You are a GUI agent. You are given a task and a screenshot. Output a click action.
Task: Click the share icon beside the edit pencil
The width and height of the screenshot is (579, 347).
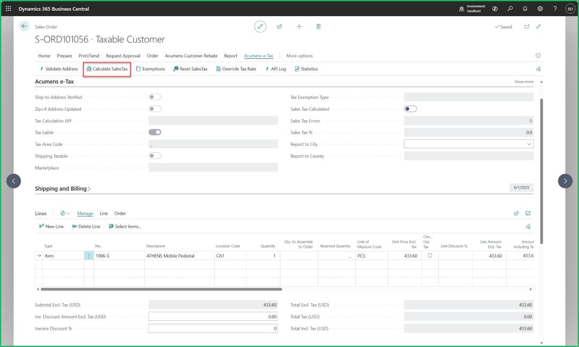click(x=280, y=27)
